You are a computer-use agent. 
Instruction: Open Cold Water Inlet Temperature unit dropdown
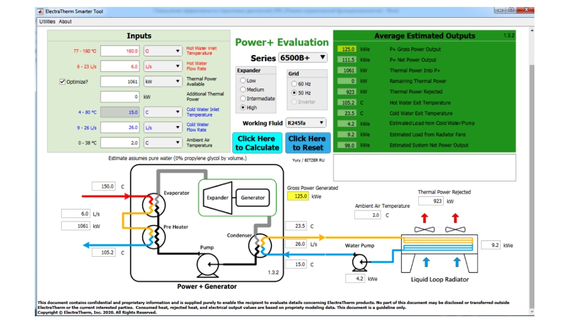click(x=163, y=112)
